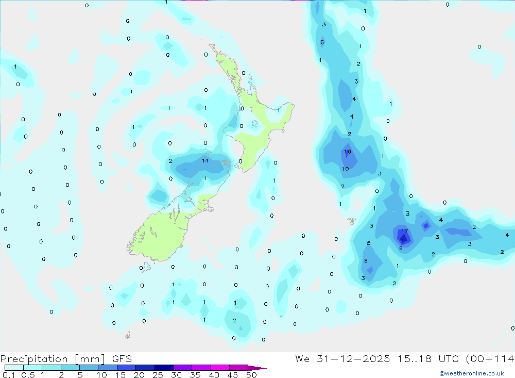Click the 40–45 mm legend color swatch
515x378 pixels.
tap(220, 368)
